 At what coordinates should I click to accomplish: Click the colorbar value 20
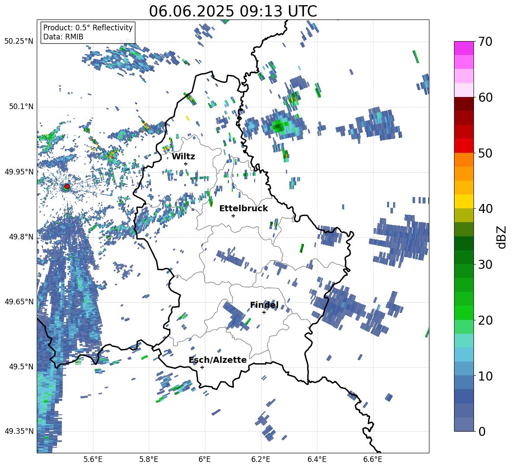pyautogui.click(x=485, y=320)
